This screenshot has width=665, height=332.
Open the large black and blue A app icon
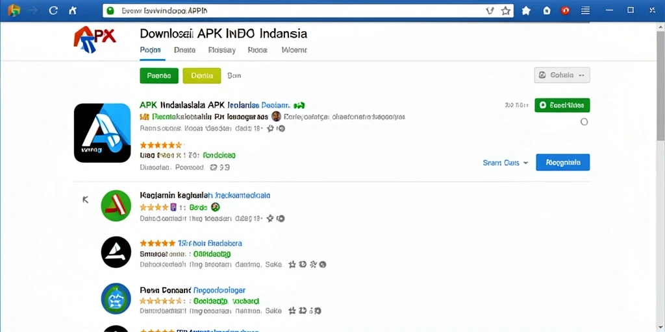[102, 132]
